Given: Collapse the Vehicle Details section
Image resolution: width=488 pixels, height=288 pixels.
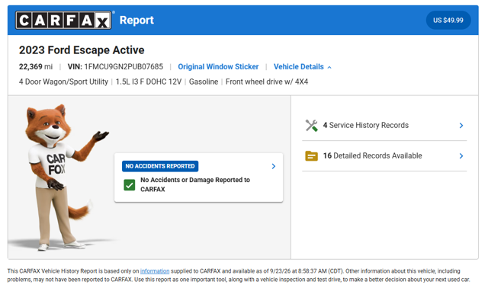Looking at the screenshot, I should click(302, 67).
